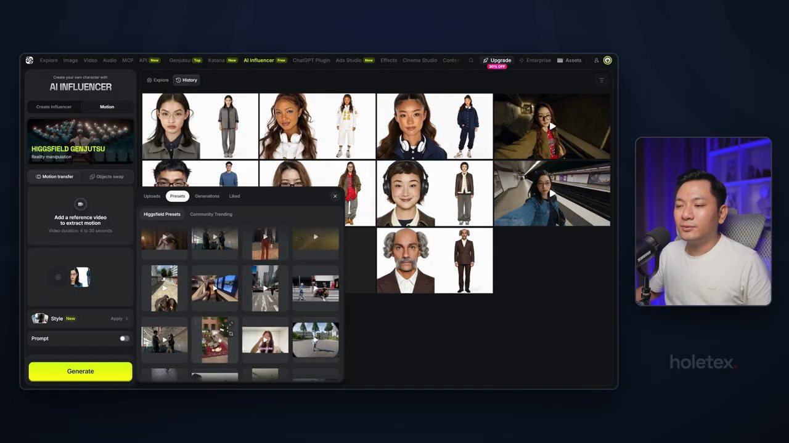Viewport: 789px width, 443px height.
Task: Open the Higgsfield Genjutsu banner
Action: click(80, 141)
